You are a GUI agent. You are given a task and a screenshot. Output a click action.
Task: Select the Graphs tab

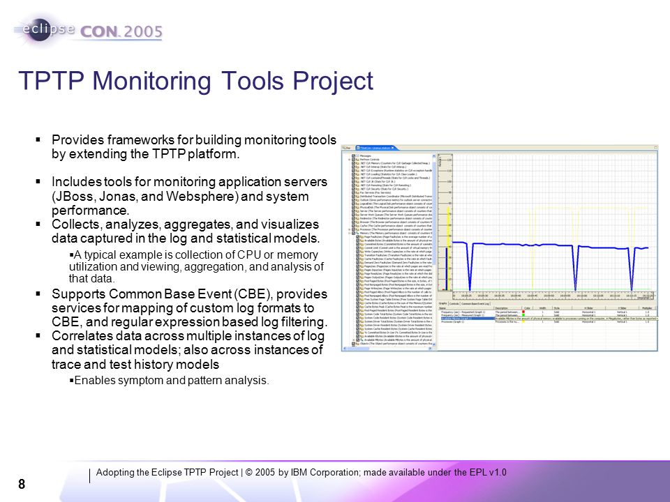[443, 303]
